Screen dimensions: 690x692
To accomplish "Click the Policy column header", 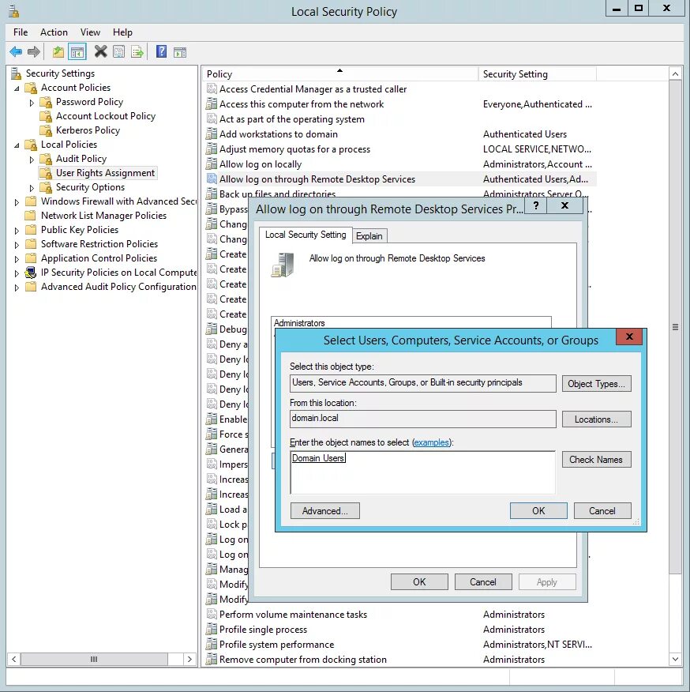I will [339, 73].
